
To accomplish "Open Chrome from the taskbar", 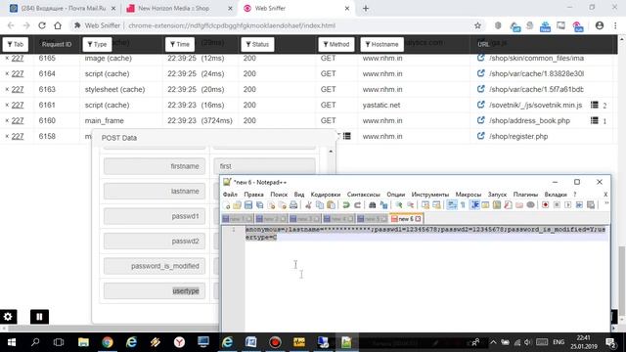I will pos(108,342).
